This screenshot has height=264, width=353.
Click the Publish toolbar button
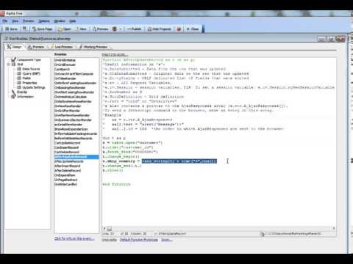click(135, 29)
